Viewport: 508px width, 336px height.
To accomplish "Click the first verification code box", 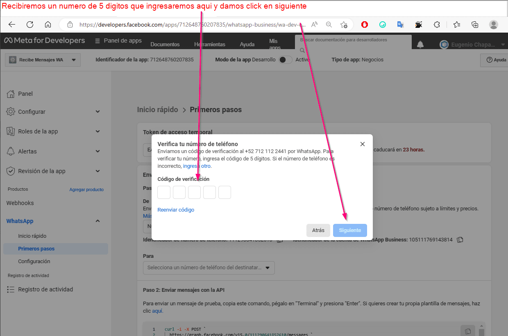I will (163, 192).
